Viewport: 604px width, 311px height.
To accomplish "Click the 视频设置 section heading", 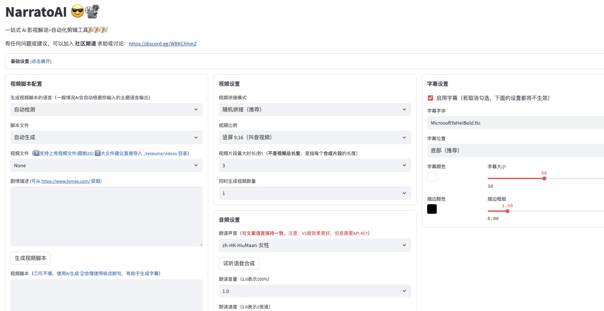I will [229, 84].
